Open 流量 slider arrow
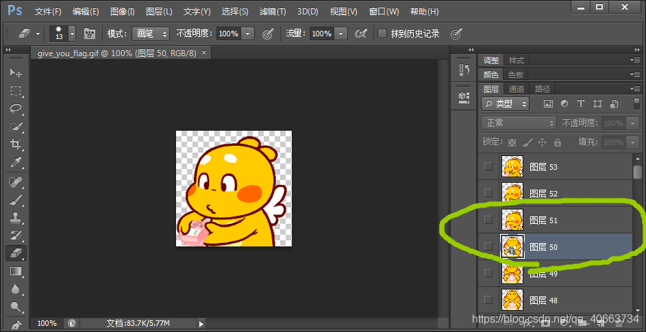 pyautogui.click(x=341, y=34)
